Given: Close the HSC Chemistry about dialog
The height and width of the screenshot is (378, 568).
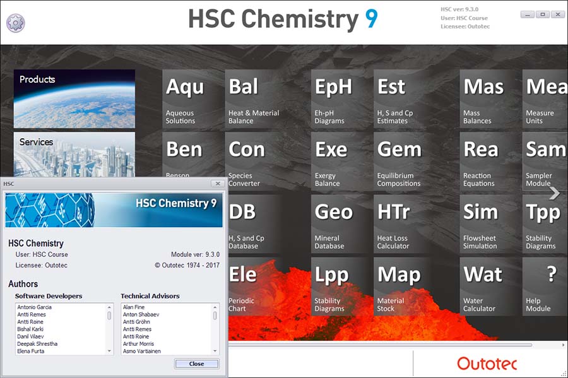Looking at the screenshot, I should click(196, 363).
